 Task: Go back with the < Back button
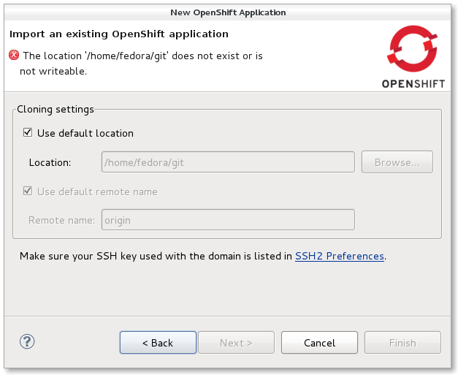click(x=158, y=342)
